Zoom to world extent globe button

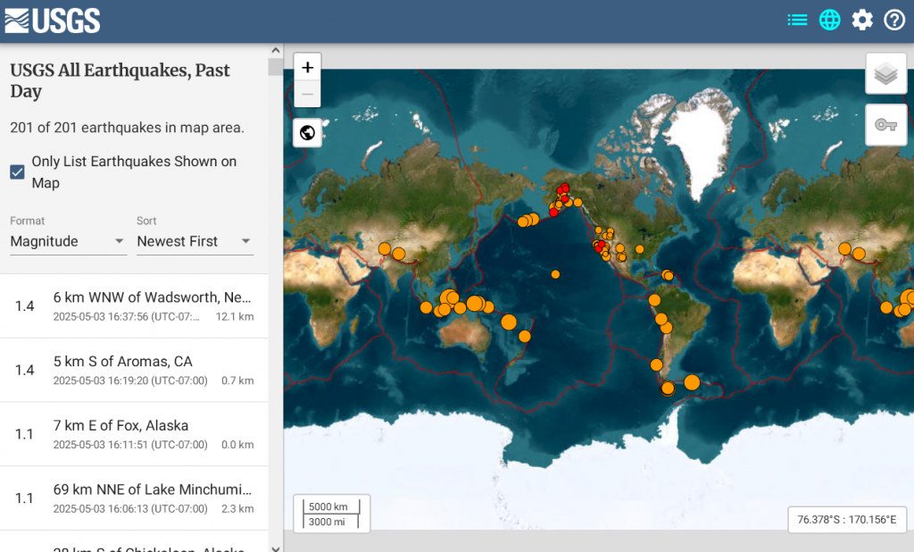(x=307, y=133)
